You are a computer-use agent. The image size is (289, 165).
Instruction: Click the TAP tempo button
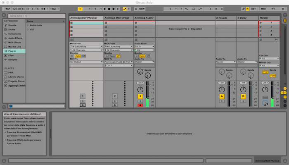click(8, 9)
